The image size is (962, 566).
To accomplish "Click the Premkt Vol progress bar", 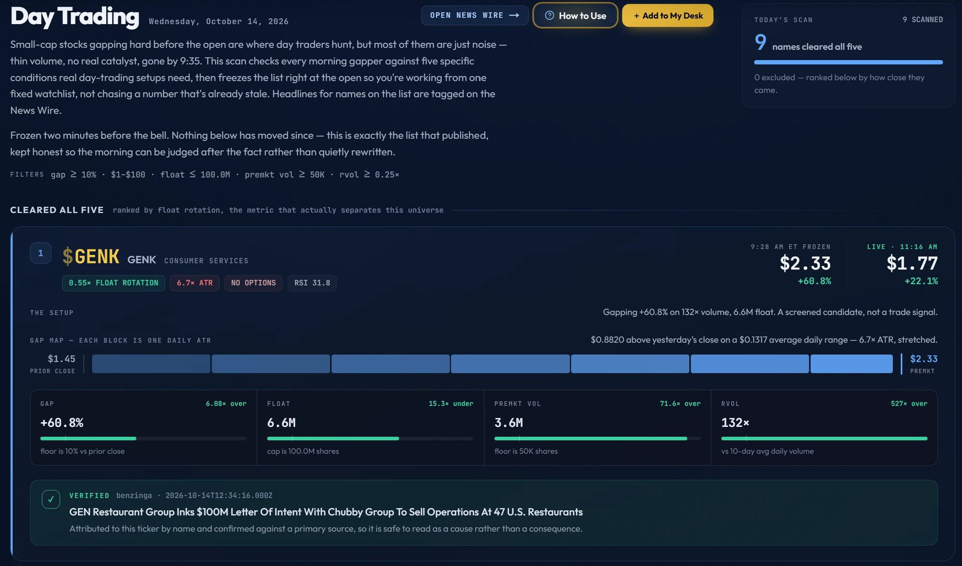I will coord(597,439).
